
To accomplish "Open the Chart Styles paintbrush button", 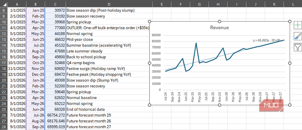I will click(297, 36).
